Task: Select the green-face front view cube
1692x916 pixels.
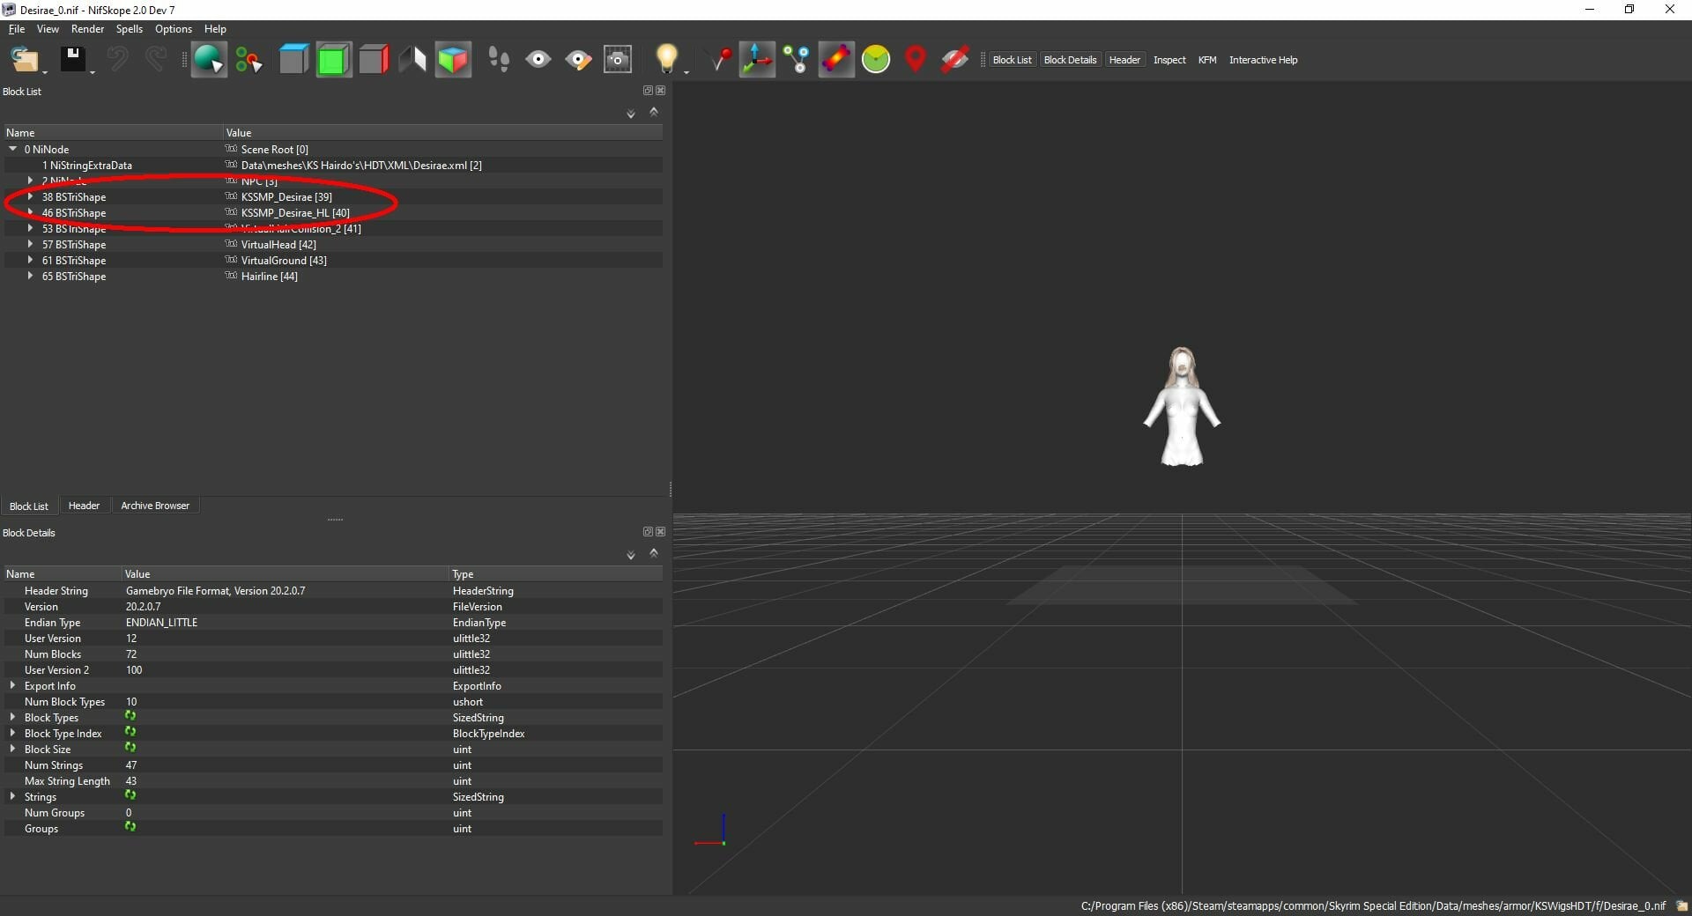Action: click(334, 60)
